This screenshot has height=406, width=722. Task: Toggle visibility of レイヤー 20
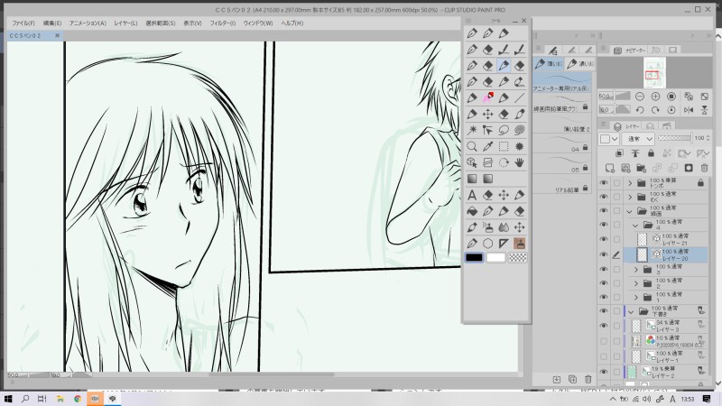[x=603, y=254]
